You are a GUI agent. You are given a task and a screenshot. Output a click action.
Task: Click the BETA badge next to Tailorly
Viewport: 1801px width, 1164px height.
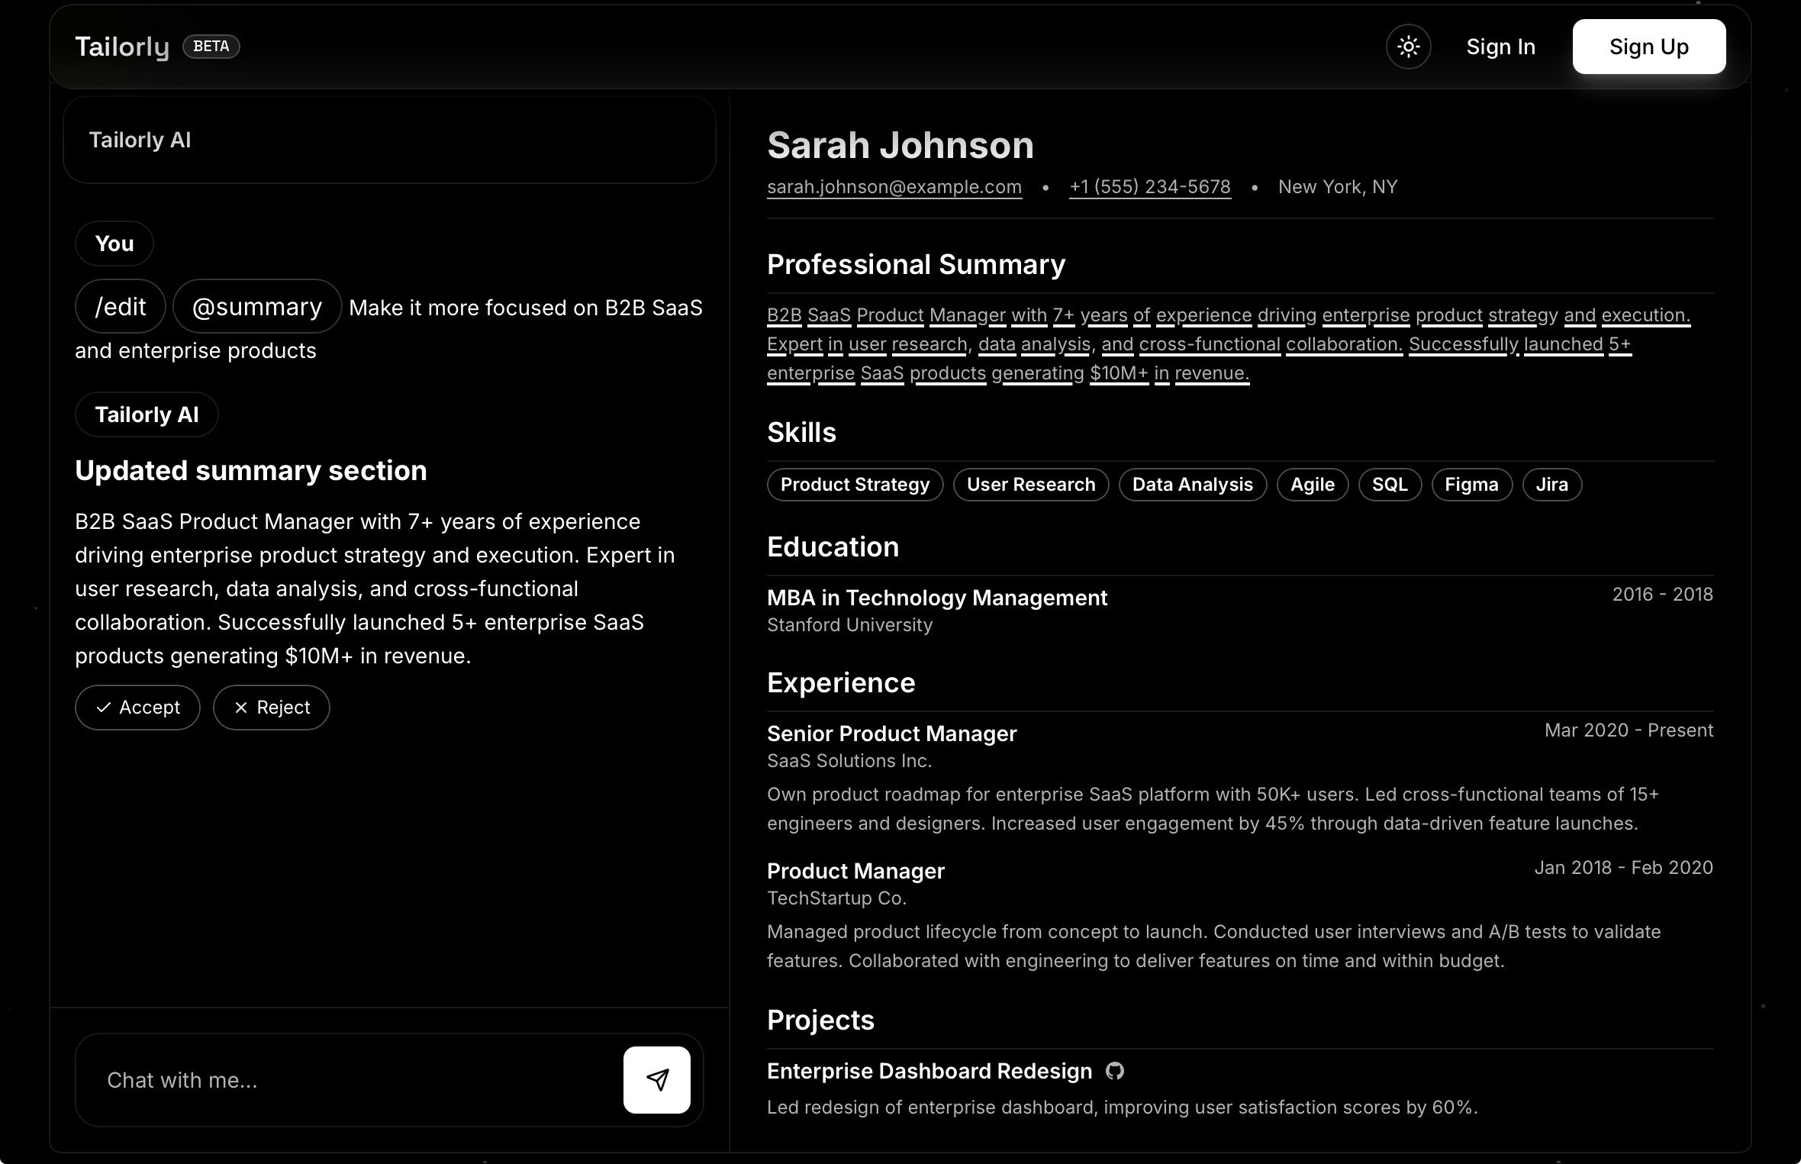211,47
